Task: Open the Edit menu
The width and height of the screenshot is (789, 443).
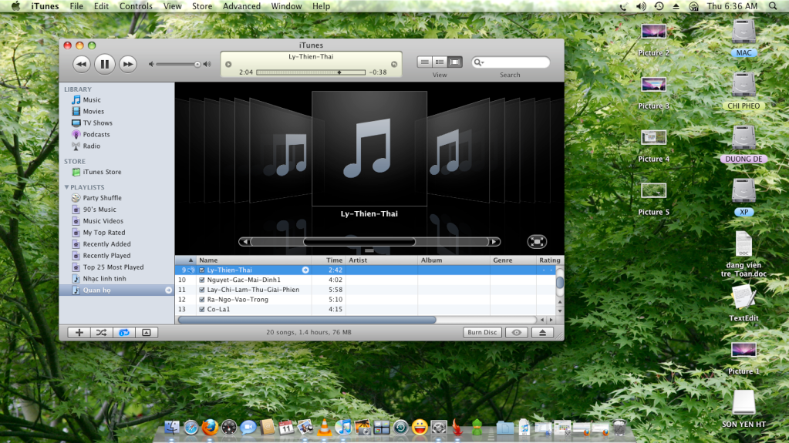Action: [x=101, y=6]
